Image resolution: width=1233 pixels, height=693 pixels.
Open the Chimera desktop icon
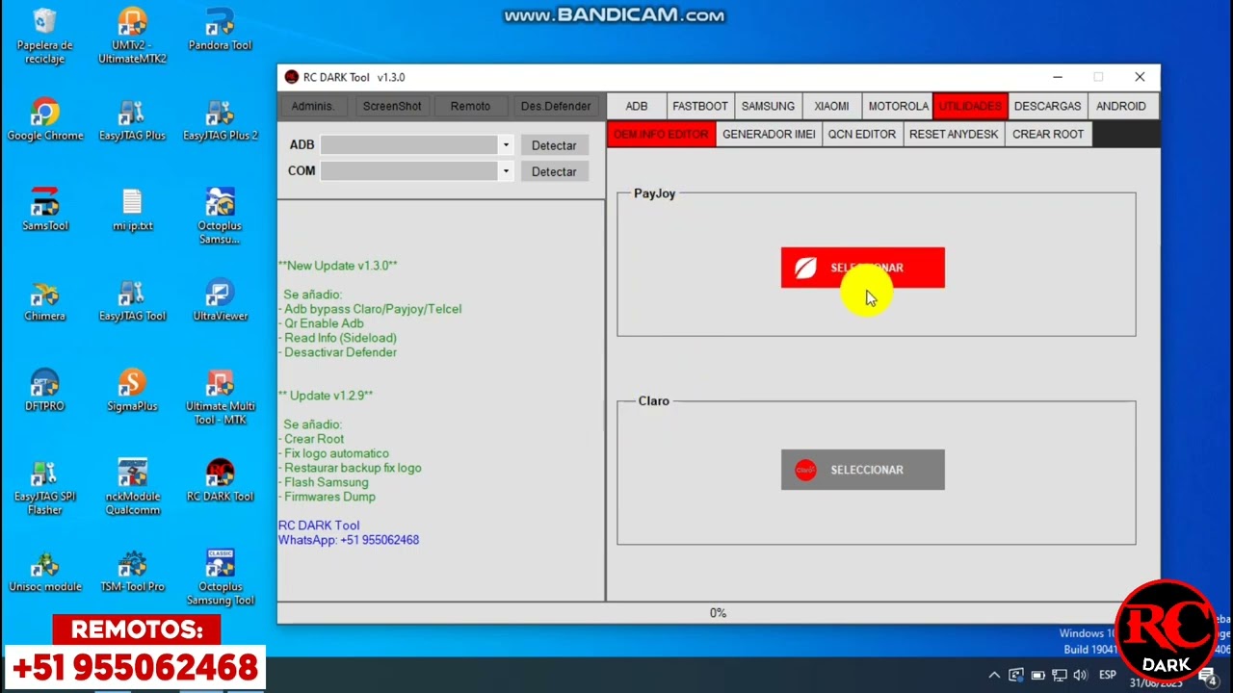pos(44,300)
